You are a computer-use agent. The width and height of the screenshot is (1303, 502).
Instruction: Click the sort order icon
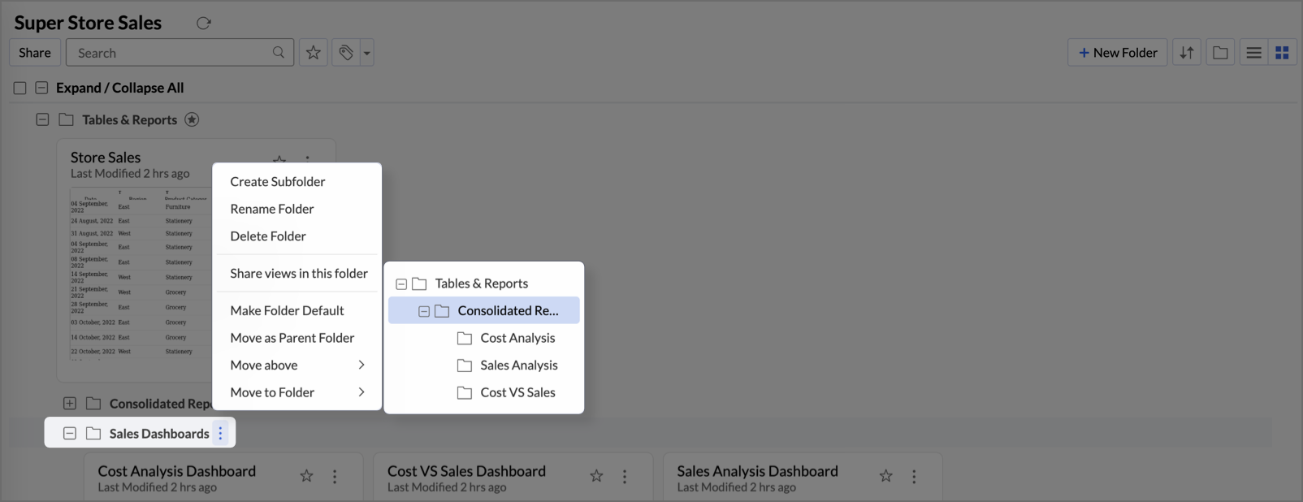coord(1187,53)
